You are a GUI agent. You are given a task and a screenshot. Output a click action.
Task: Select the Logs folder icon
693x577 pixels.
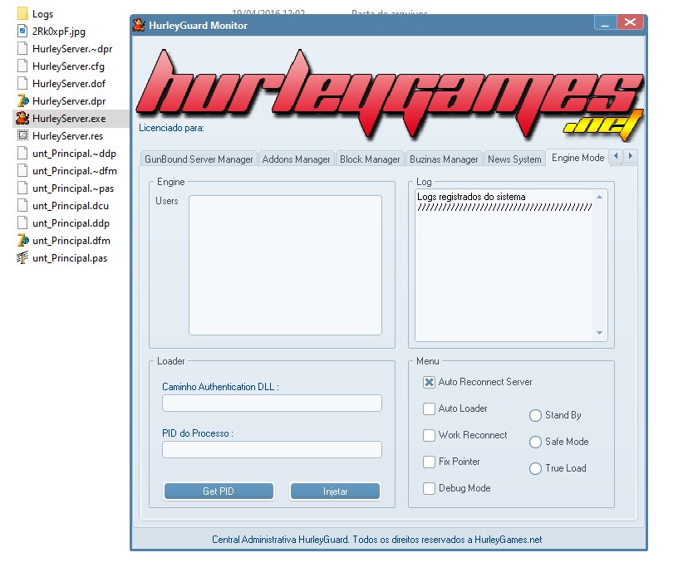click(22, 13)
